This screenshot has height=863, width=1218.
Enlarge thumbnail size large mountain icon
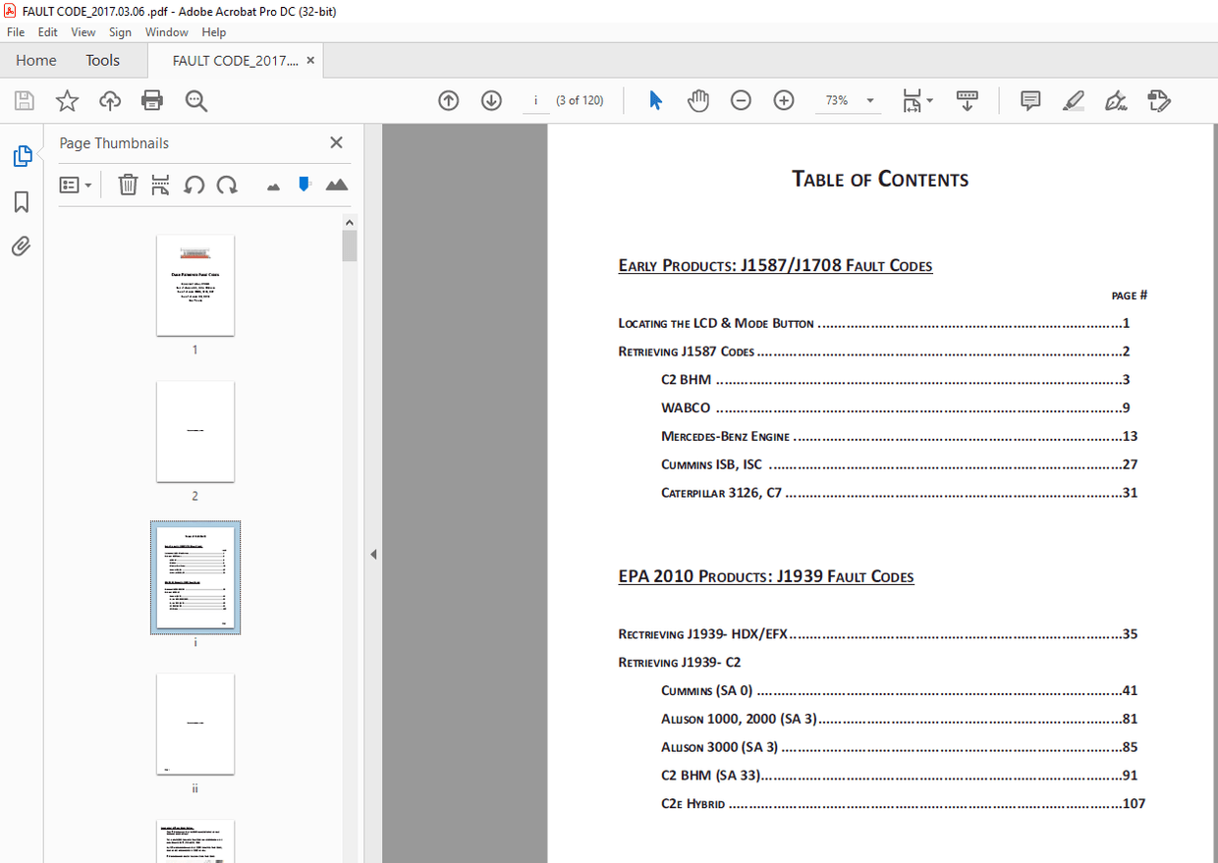pyautogui.click(x=337, y=185)
